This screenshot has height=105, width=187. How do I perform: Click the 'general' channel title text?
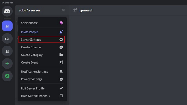[x=86, y=10]
